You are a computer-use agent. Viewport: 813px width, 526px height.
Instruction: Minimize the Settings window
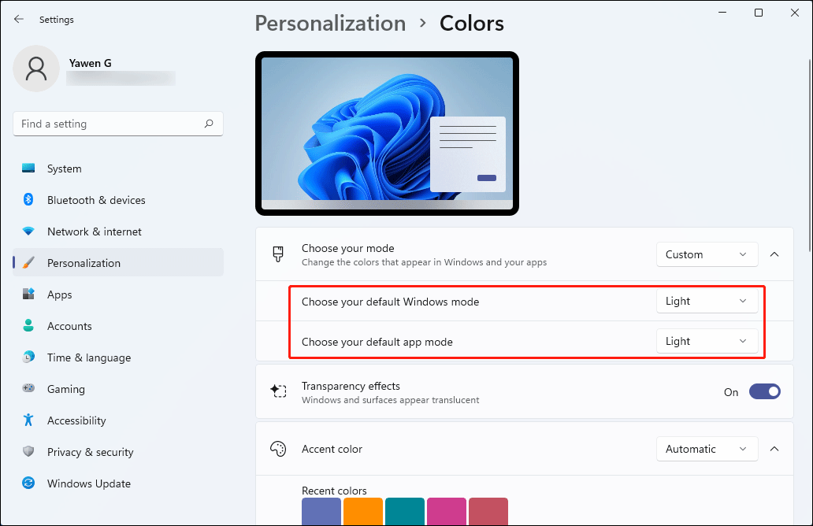pos(722,13)
